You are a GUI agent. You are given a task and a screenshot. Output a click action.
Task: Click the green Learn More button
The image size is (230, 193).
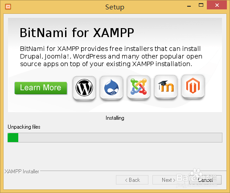pyautogui.click(x=41, y=88)
